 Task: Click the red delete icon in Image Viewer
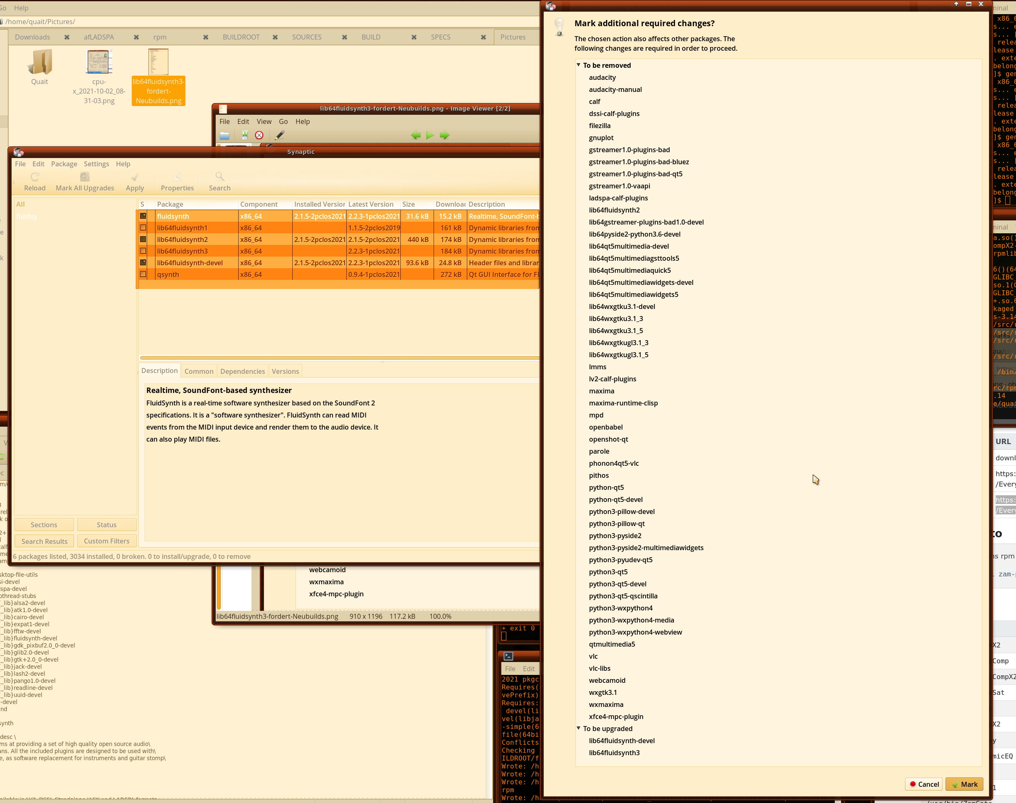[x=259, y=136]
